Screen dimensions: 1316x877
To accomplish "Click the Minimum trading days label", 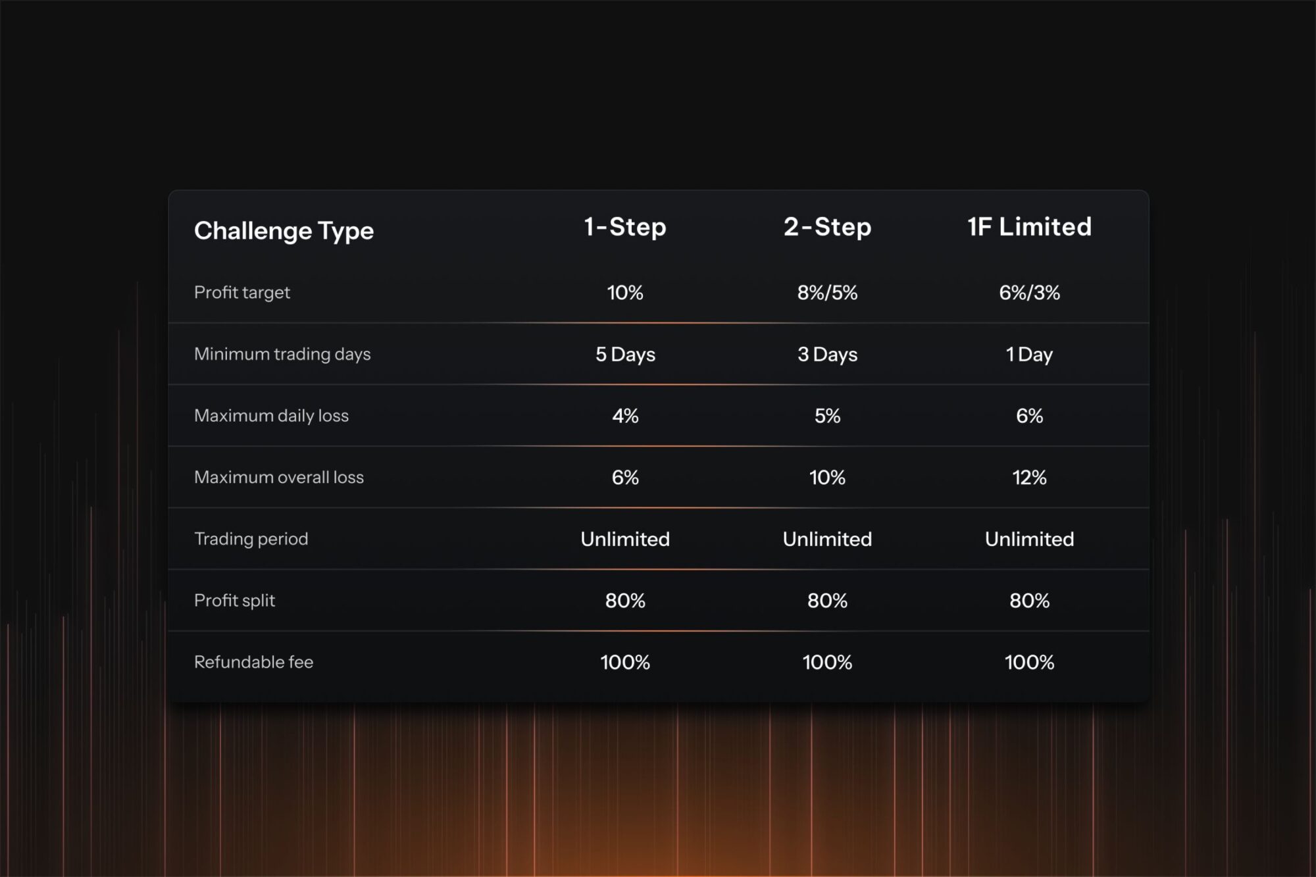I will (x=282, y=354).
